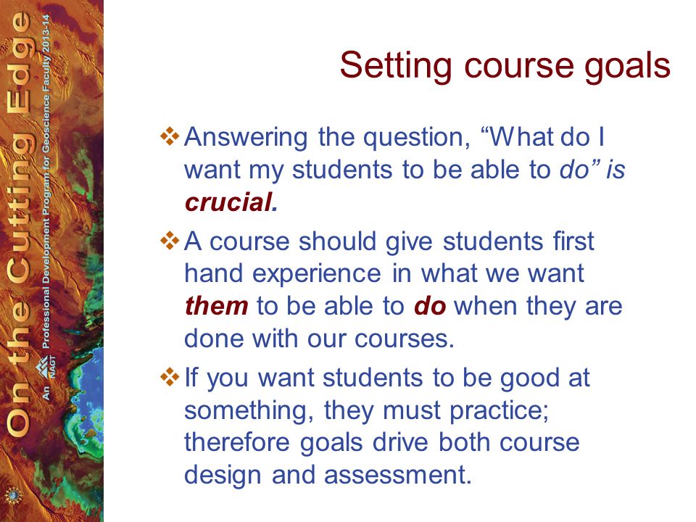Viewport: 696px width, 522px height.
Task: Click the italic words do” is
Action: click(592, 170)
